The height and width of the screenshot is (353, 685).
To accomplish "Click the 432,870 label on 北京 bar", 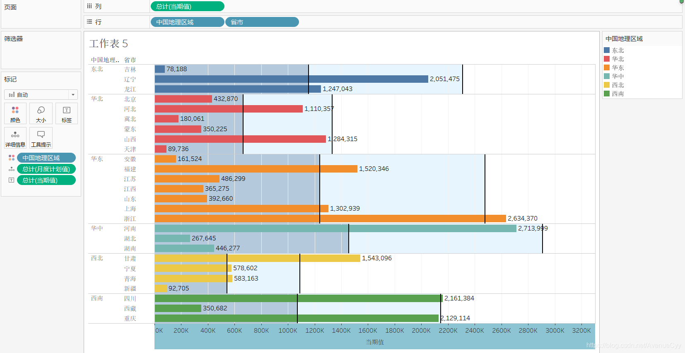I will pos(226,99).
